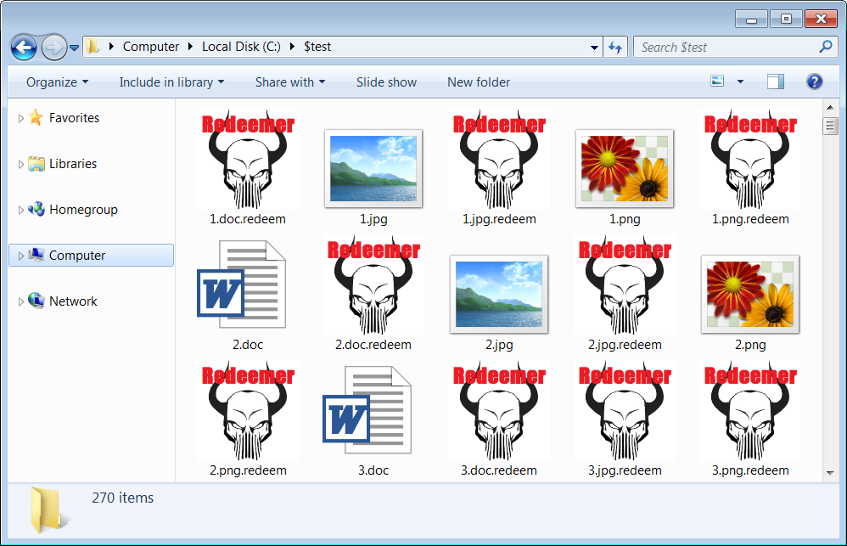Select the 2.jpg.redeem skull icon
The height and width of the screenshot is (546, 847).
coord(625,285)
